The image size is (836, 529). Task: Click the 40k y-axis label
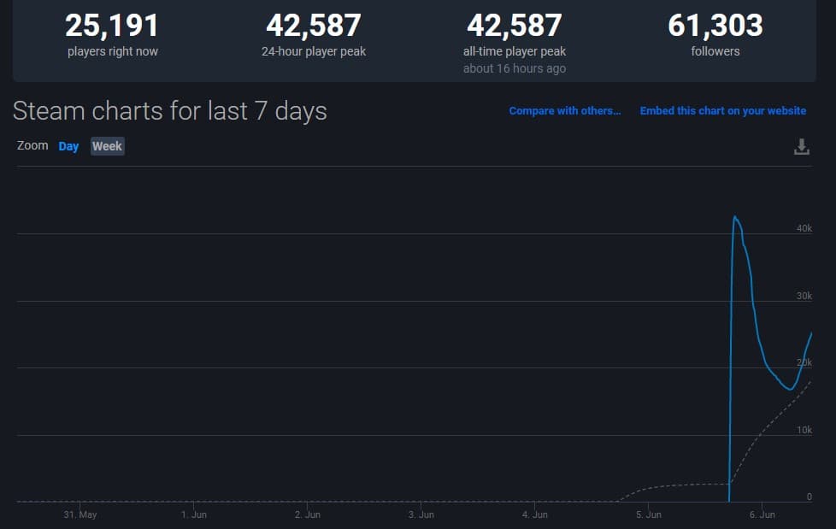[804, 228]
